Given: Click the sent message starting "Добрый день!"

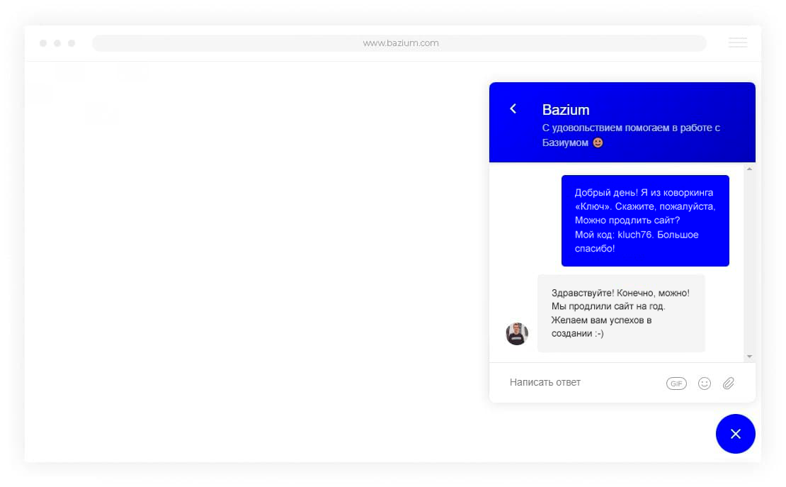Looking at the screenshot, I should coord(645,220).
